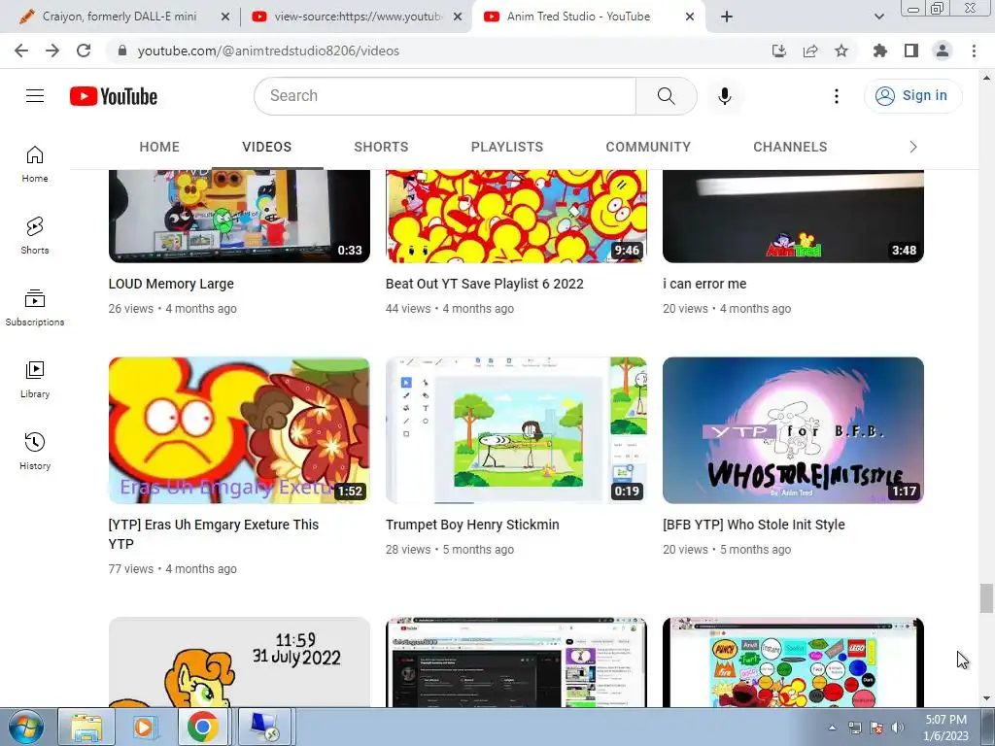Open Windows Start menu
This screenshot has height=746, width=995.
tap(25, 727)
